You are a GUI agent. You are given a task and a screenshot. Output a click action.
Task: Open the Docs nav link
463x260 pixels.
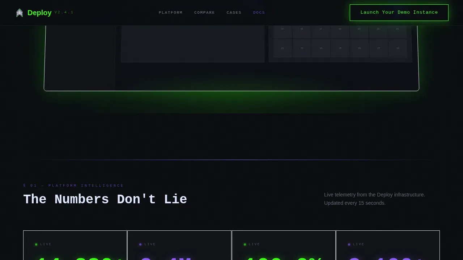259,13
